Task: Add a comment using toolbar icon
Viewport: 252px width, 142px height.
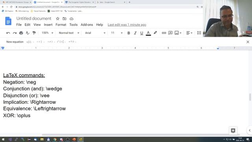Action: [x=170, y=33]
